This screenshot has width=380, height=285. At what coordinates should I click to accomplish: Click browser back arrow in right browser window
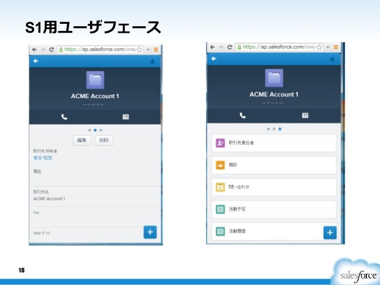pos(213,47)
